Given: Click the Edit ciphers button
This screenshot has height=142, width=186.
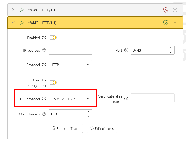Looking at the screenshot, I should (102, 129).
